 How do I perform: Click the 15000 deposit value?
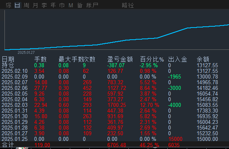pyautogui.click(x=175, y=139)
